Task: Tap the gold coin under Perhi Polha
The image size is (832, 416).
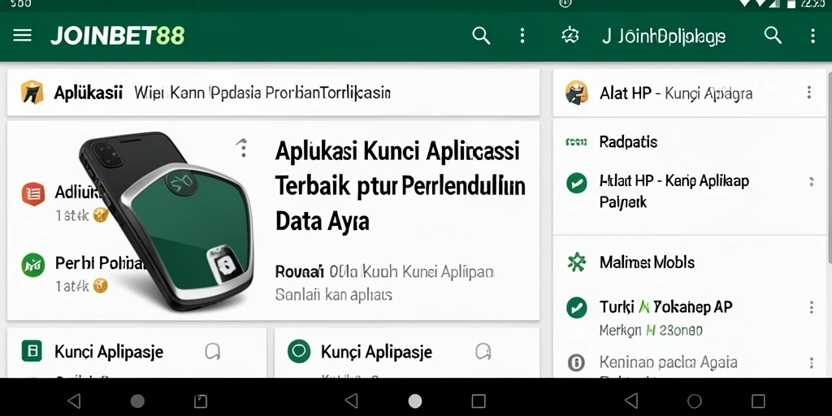Action: (x=100, y=286)
